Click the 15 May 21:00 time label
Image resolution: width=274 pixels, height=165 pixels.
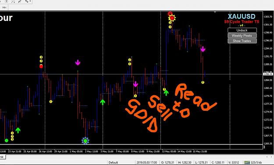(x=200, y=151)
